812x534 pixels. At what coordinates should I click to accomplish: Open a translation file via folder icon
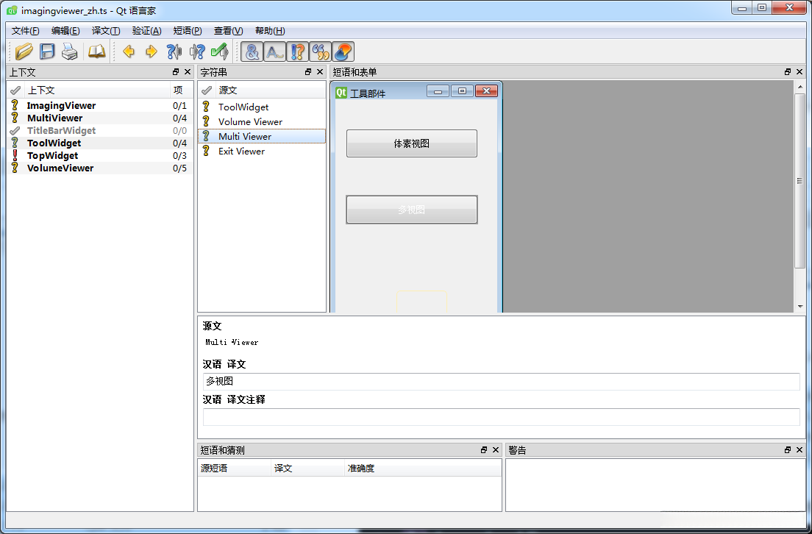click(x=24, y=51)
